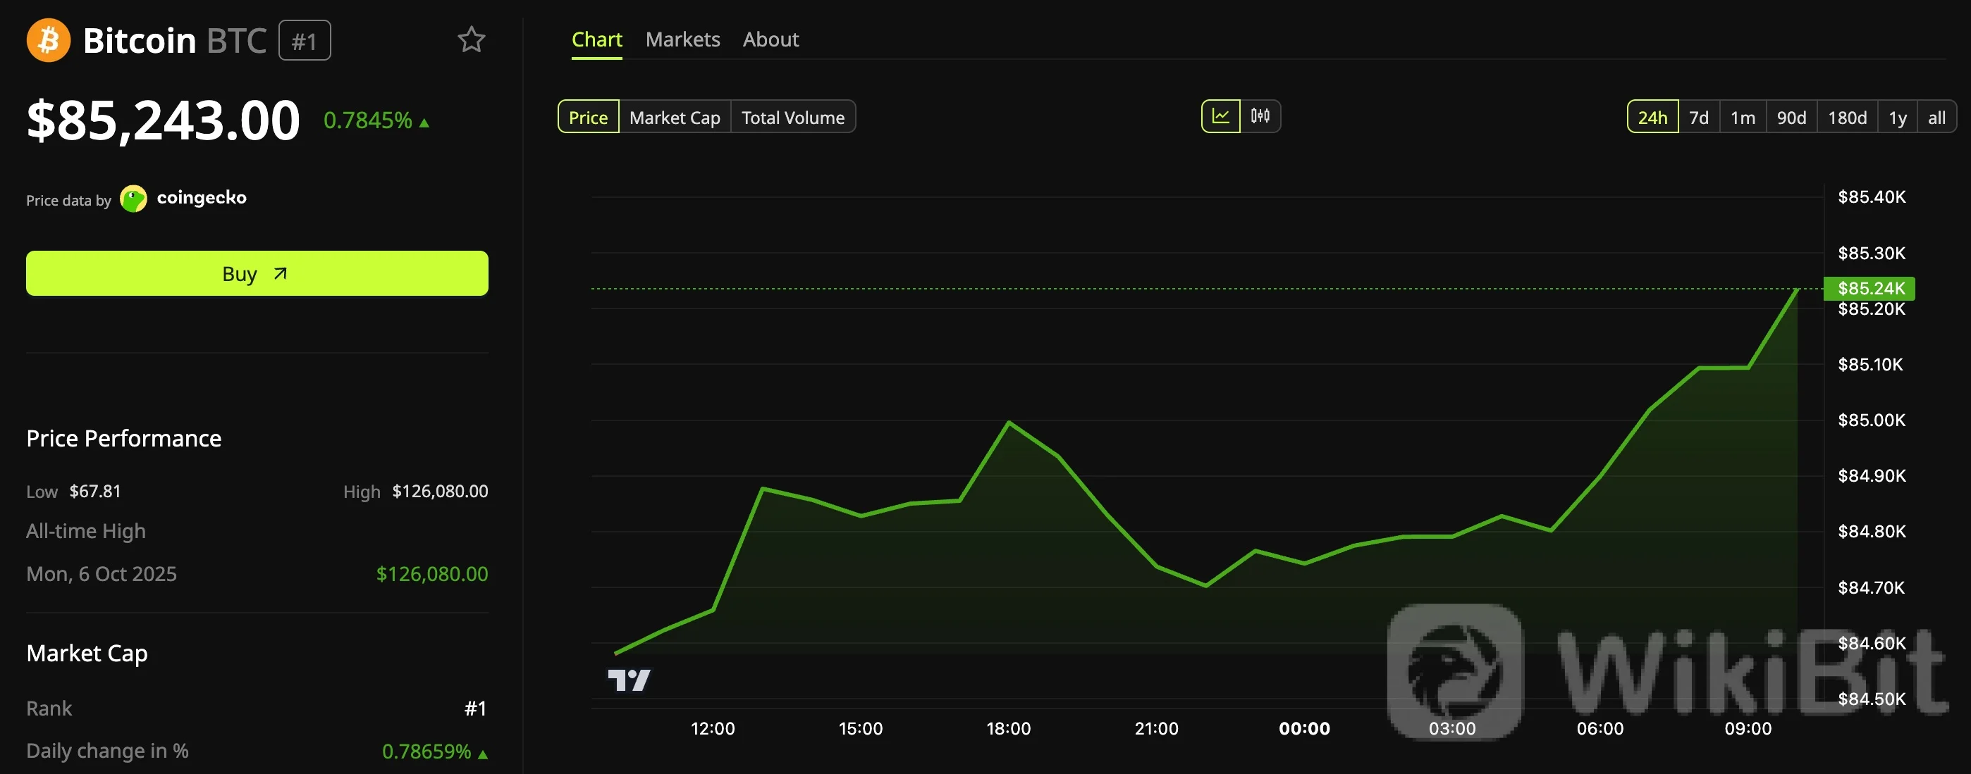Viewport: 1971px width, 774px height.
Task: Open the Markets tab
Action: 682,39
